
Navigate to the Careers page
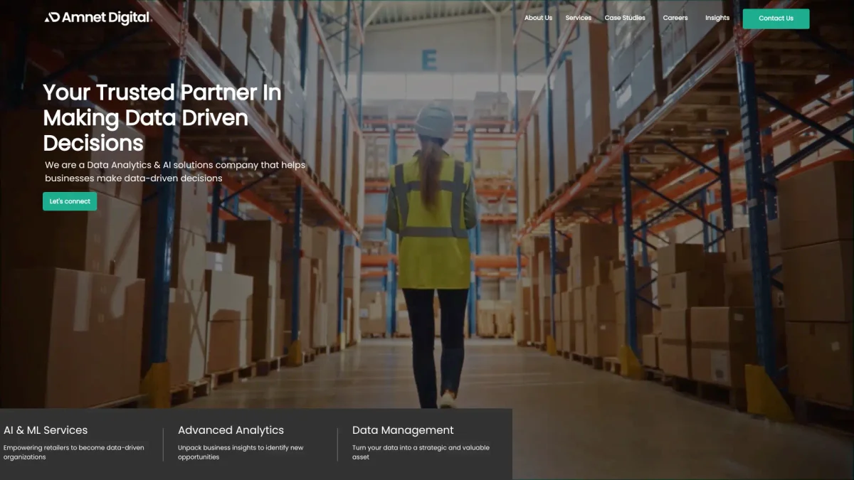pyautogui.click(x=675, y=18)
